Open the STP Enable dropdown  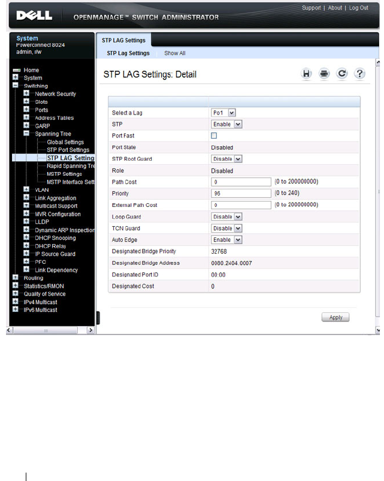(x=226, y=124)
